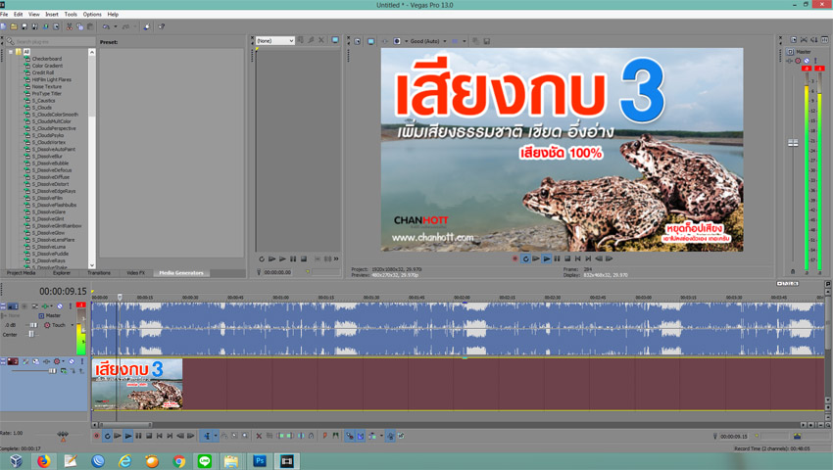Toggle Lock Envelopes to Events icon

click(390, 436)
